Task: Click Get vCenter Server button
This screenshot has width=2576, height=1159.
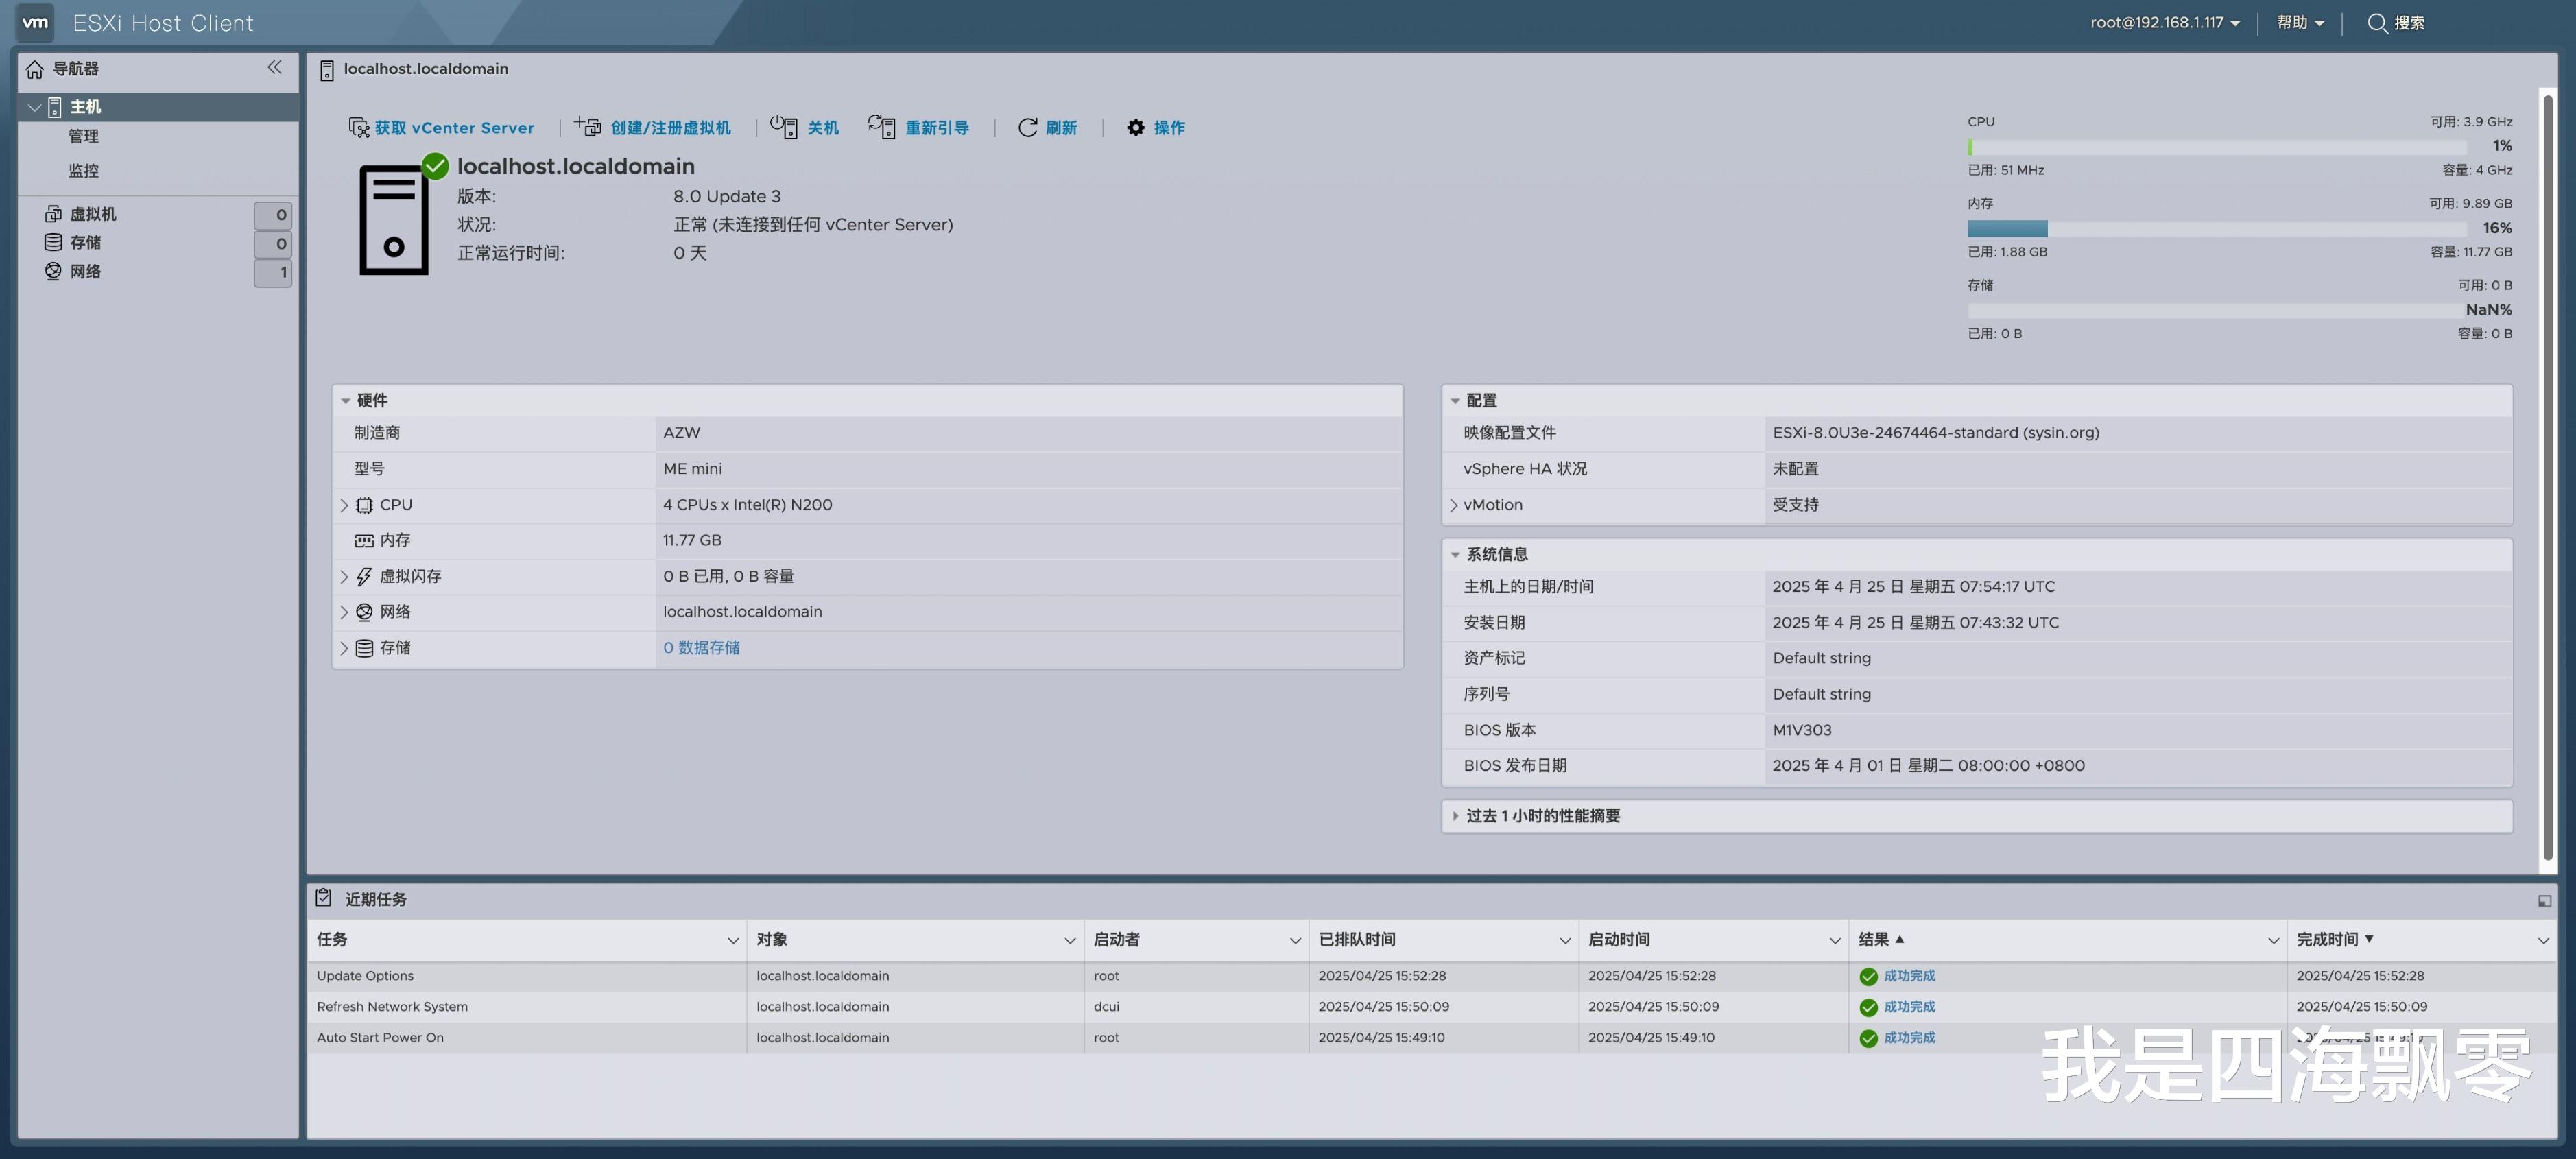Action: click(441, 128)
